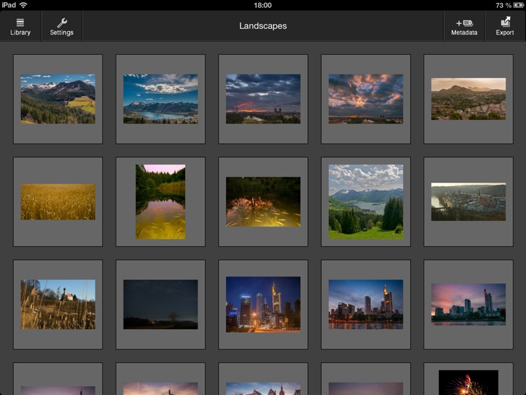Select the river town panorama photo
Viewport: 526px width, 395px height.
coord(468,201)
